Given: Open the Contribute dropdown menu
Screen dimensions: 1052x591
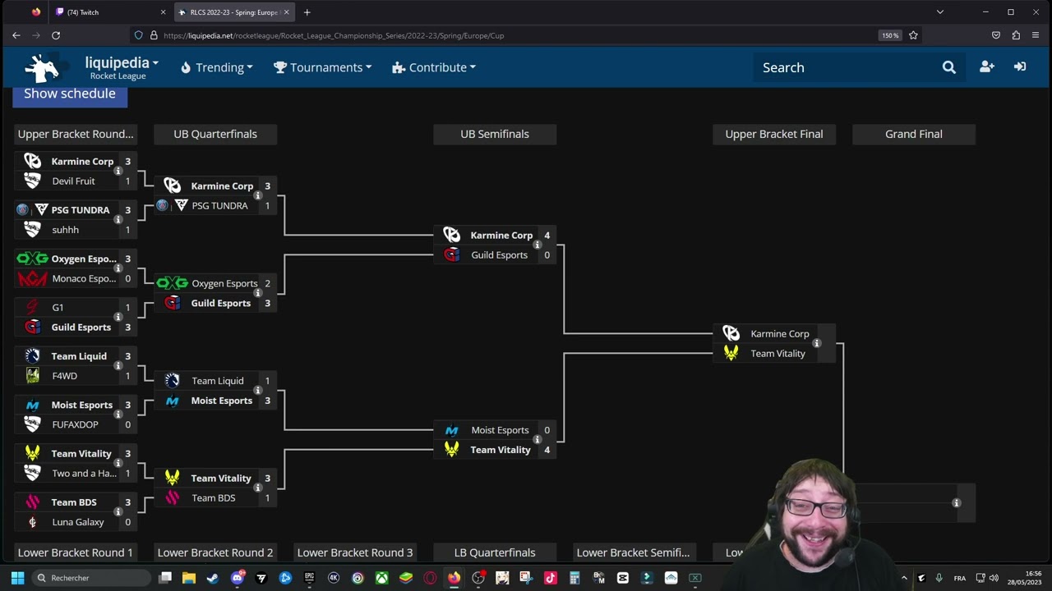Looking at the screenshot, I should click(434, 67).
